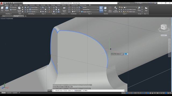The height and width of the screenshot is (96, 172).
Task: Switch to the Solid ribbon tab
Action: point(11,5)
